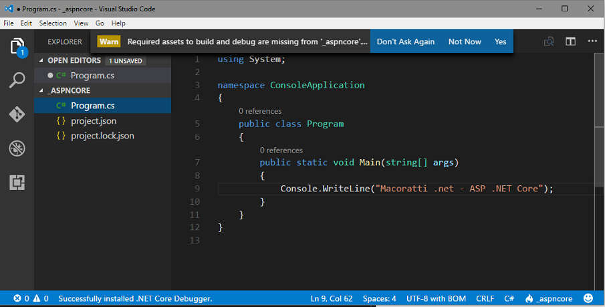Open the Help menu

(x=118, y=23)
